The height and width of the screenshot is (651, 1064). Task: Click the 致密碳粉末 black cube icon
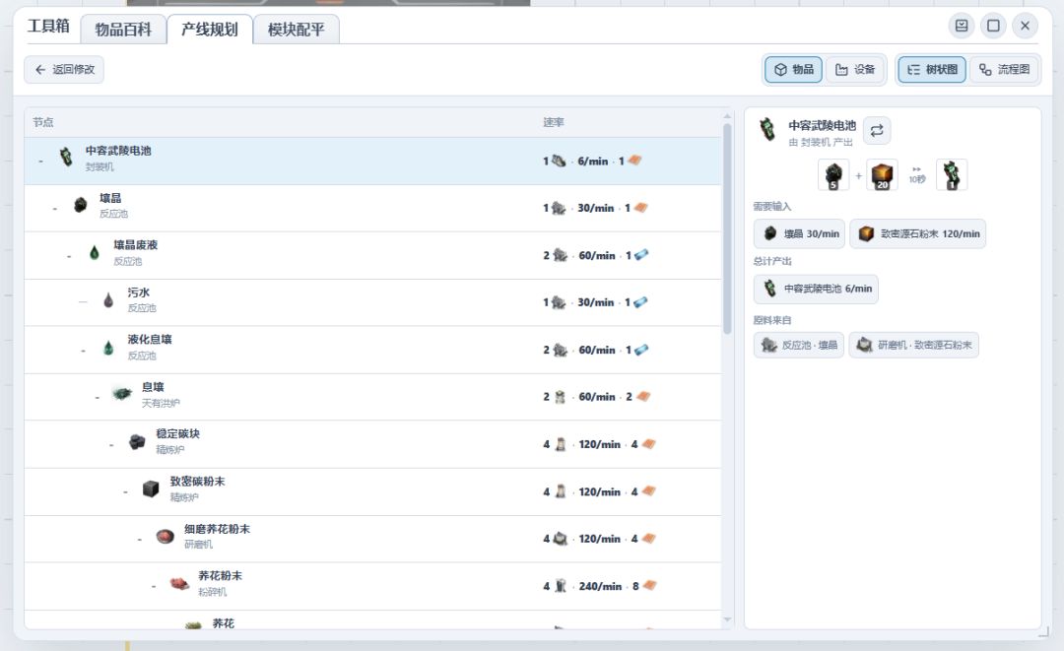(x=151, y=488)
